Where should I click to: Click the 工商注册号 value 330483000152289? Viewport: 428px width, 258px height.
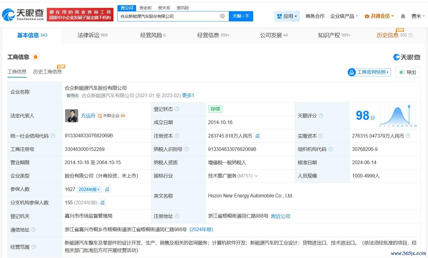(x=85, y=149)
